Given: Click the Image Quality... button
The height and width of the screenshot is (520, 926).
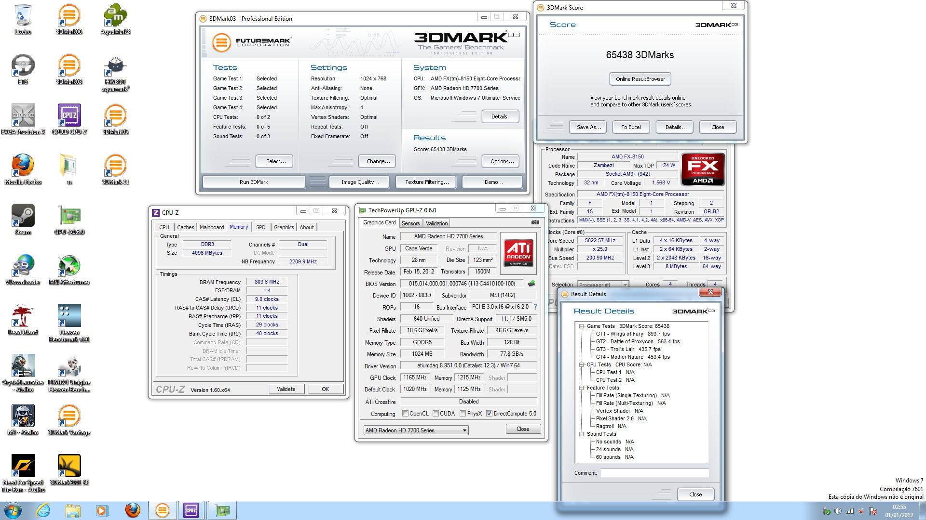Looking at the screenshot, I should click(x=360, y=182).
